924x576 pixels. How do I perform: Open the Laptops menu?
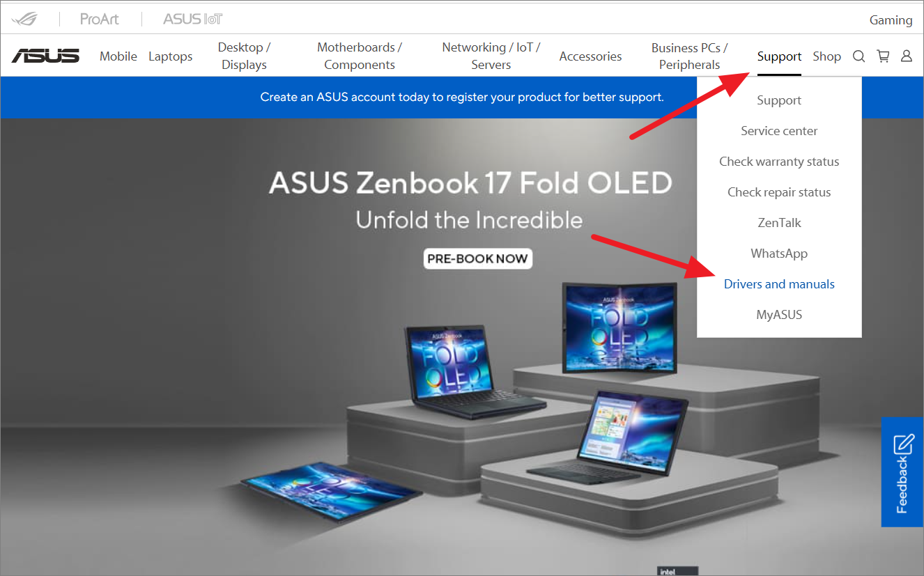point(171,56)
